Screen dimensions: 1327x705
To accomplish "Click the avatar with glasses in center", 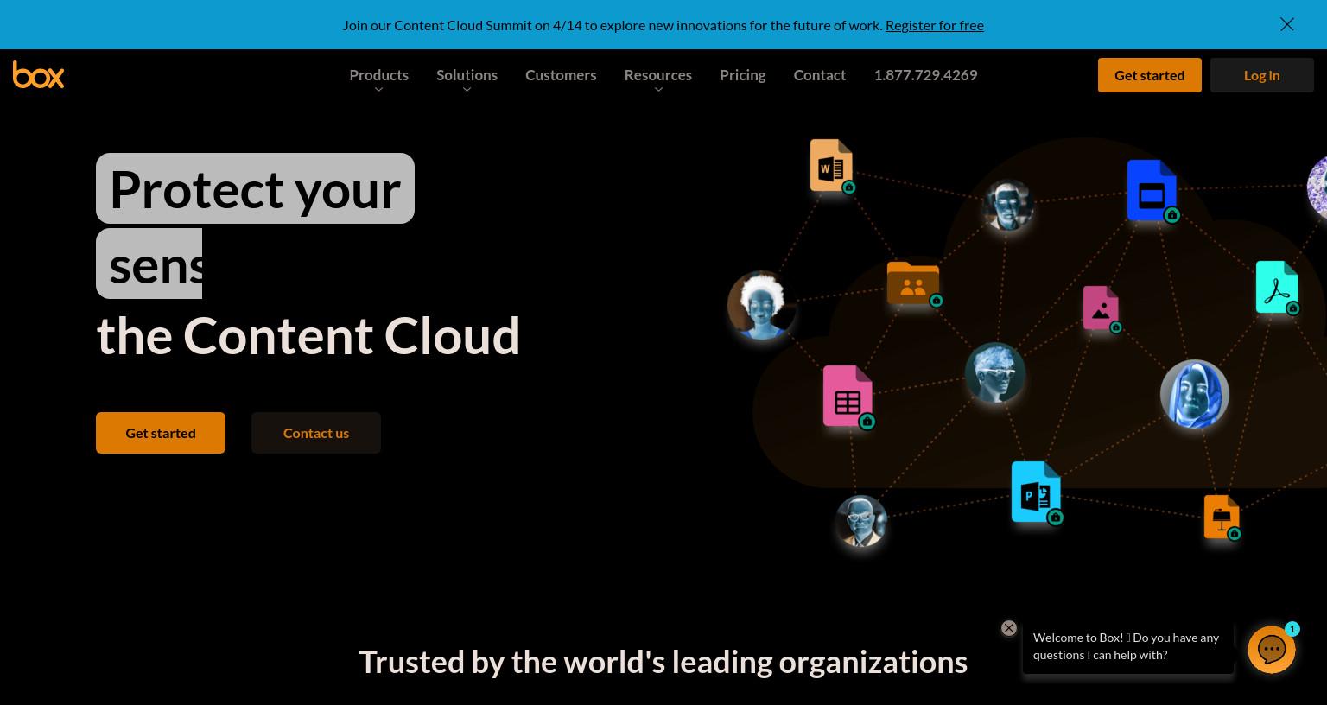I will [995, 373].
